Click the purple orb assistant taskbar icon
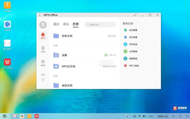Viewport: 190px width, 119px height. (x=15, y=116)
